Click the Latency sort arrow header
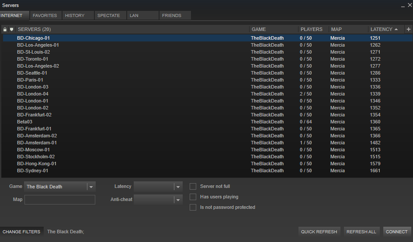The width and height of the screenshot is (413, 242). pos(396,29)
